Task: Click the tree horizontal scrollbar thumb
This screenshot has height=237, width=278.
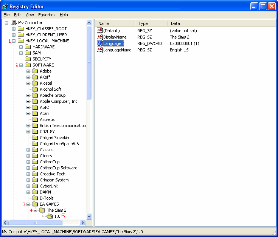Action: click(x=36, y=223)
